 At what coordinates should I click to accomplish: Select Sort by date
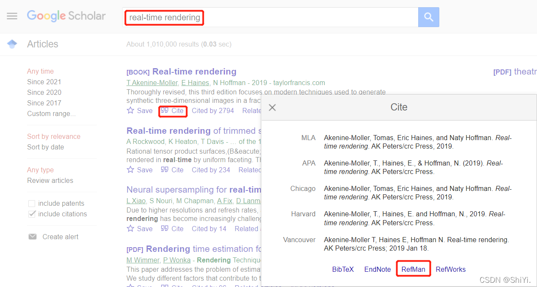click(46, 147)
